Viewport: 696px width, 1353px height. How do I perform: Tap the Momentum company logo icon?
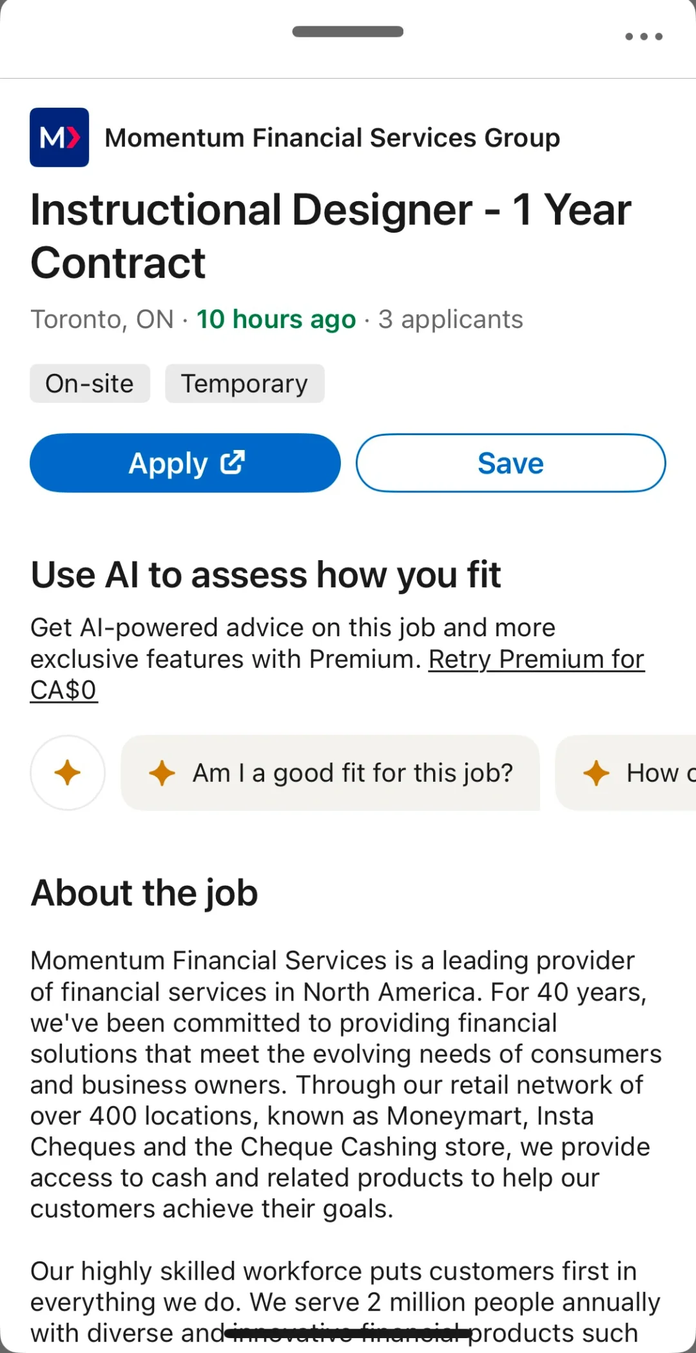[x=59, y=137]
